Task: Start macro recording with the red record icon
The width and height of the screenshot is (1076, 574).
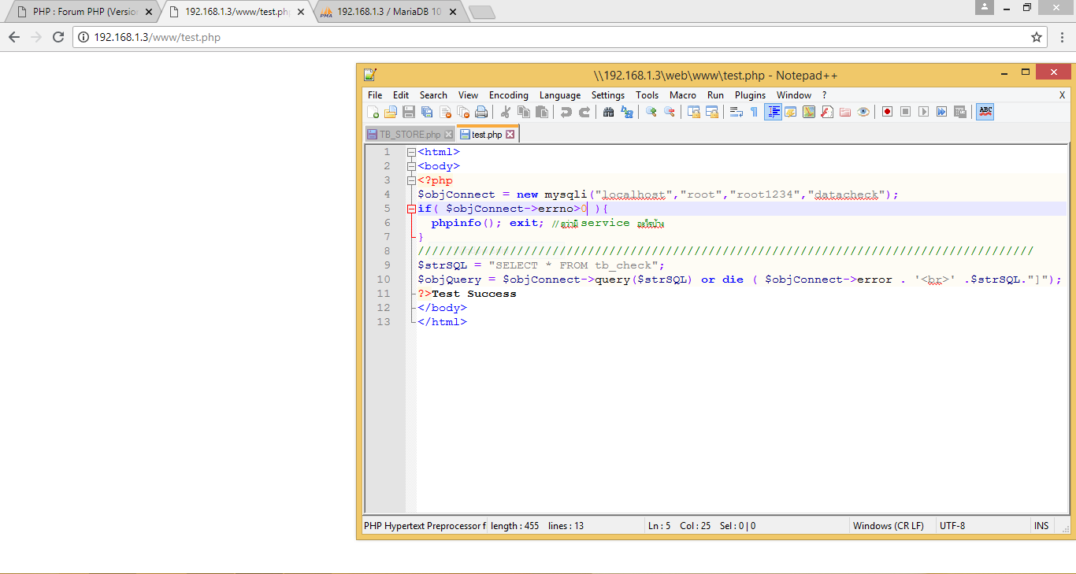Action: click(887, 112)
